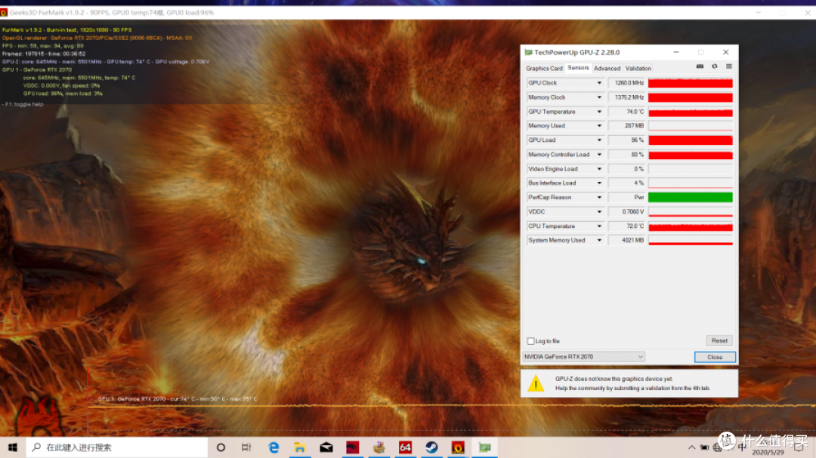Open the Validation tab
Viewport: 816px width, 458px height.
click(x=638, y=68)
